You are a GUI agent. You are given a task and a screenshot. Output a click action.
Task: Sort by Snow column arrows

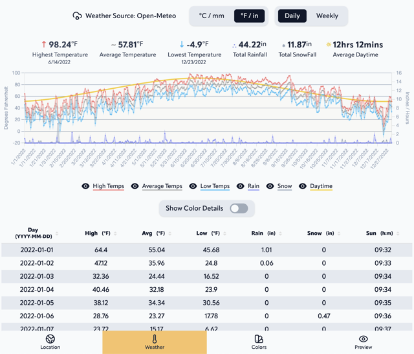pyautogui.click(x=340, y=233)
